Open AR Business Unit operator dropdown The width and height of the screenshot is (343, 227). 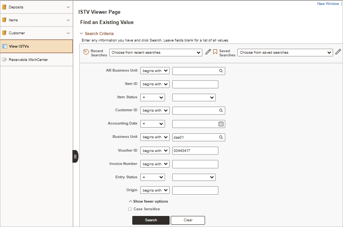tap(155, 70)
